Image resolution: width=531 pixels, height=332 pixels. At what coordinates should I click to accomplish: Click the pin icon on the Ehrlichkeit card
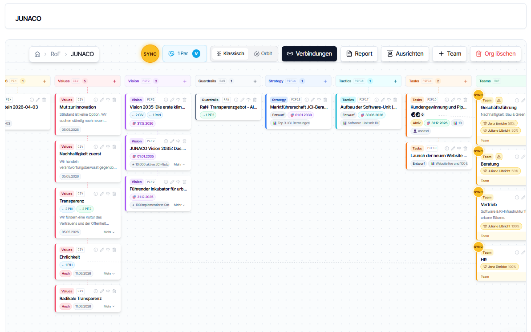(108, 250)
